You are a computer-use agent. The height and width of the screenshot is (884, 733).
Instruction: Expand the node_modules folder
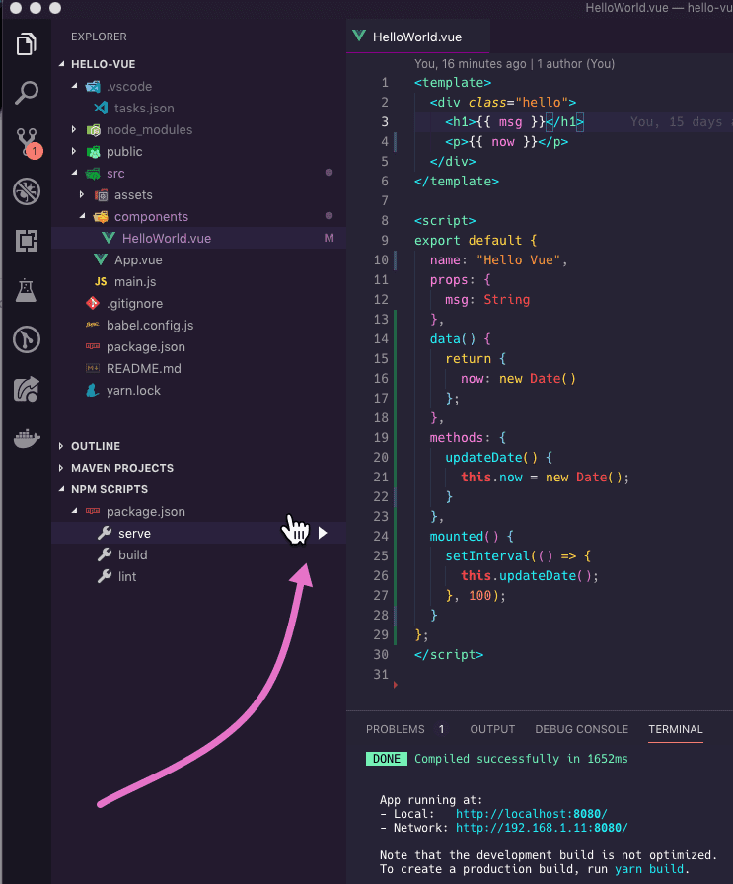149,129
